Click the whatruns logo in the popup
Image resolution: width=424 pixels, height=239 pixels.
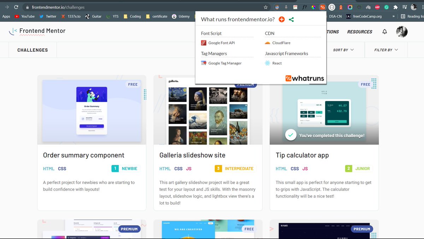click(305, 78)
